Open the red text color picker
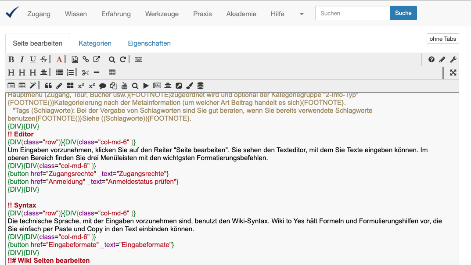The height and width of the screenshot is (265, 471). pyautogui.click(x=59, y=60)
